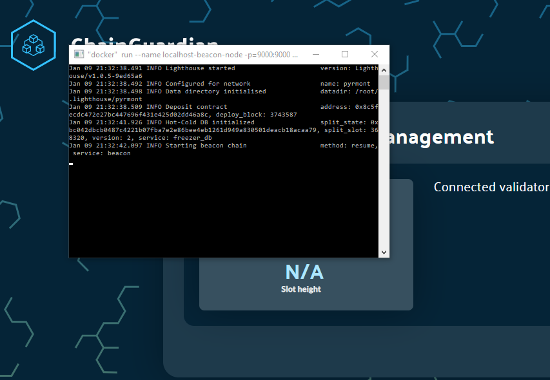
Task: Close the docker console window
Action: (x=375, y=54)
